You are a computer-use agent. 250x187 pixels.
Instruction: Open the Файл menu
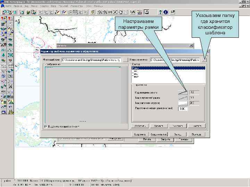[x=8, y=6]
